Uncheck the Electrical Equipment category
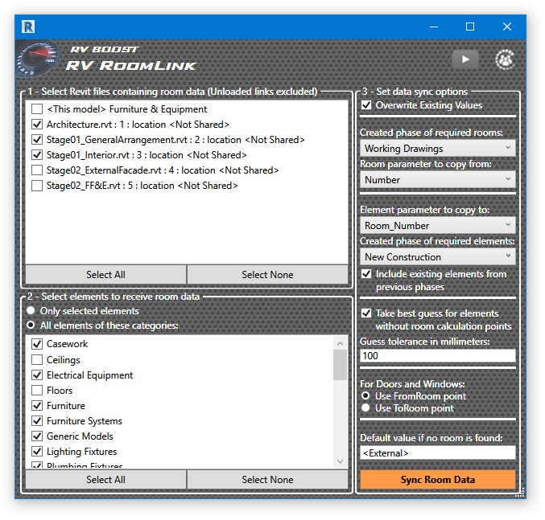 (x=37, y=375)
